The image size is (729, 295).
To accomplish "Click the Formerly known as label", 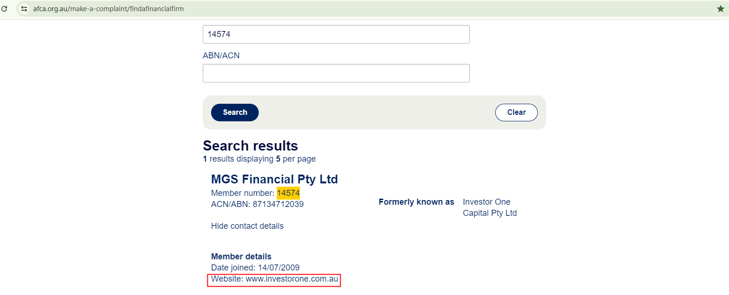I will [416, 202].
